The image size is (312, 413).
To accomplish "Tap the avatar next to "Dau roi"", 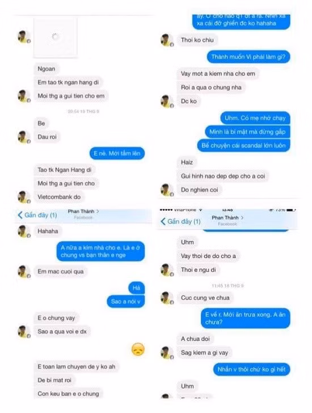I will coord(24,137).
